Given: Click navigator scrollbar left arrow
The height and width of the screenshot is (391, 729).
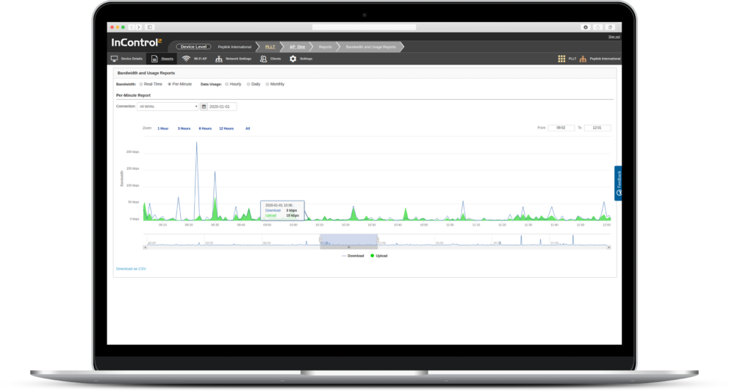Looking at the screenshot, I should [145, 248].
